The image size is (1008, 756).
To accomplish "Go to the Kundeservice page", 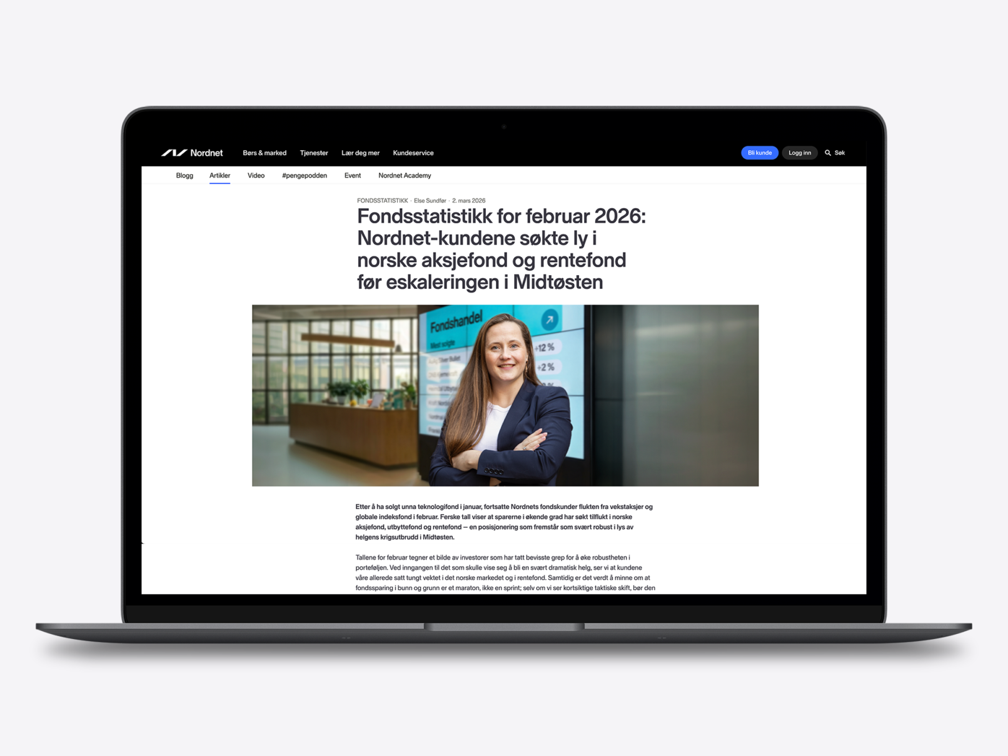I will pos(413,153).
